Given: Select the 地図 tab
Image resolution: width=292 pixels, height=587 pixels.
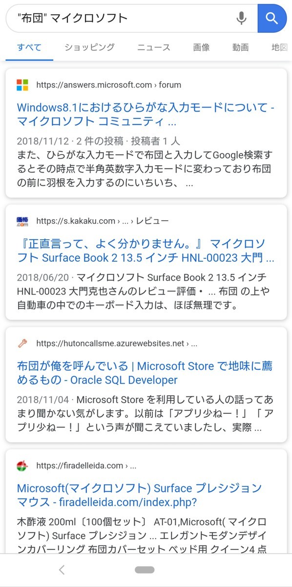Looking at the screenshot, I should tap(277, 47).
